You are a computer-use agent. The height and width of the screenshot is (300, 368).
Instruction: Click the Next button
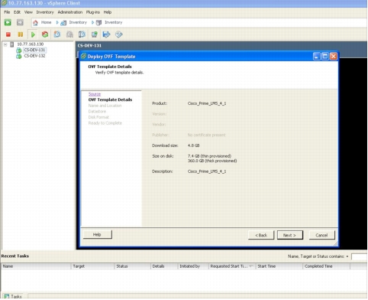pos(290,235)
